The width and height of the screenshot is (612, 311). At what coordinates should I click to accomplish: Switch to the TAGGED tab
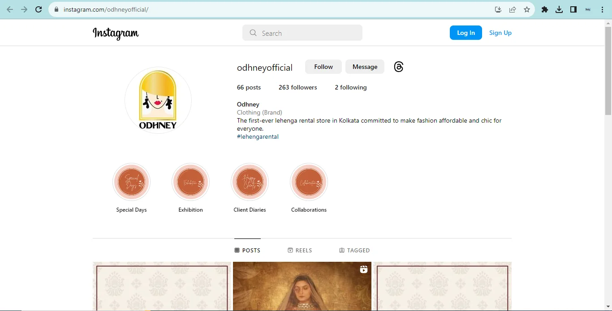point(354,250)
